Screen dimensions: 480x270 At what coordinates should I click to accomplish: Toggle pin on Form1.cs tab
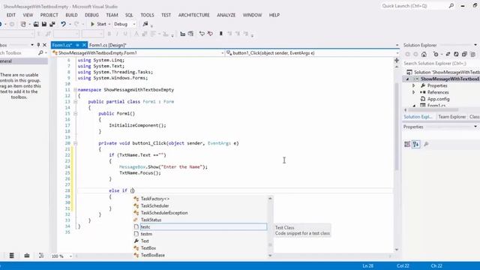[77, 45]
